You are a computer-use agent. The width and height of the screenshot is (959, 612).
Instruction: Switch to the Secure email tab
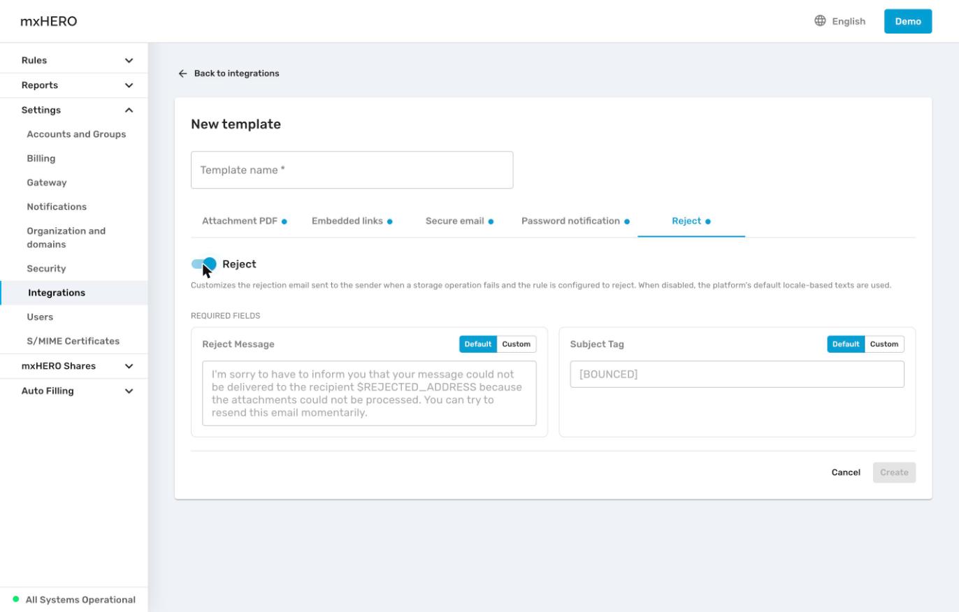click(459, 221)
